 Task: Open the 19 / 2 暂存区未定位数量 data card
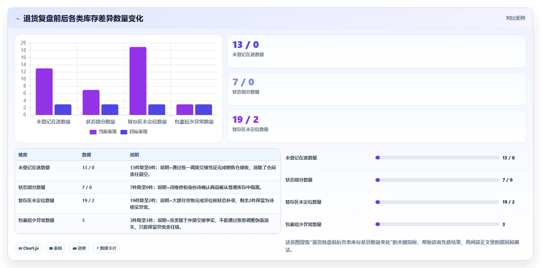point(377,126)
